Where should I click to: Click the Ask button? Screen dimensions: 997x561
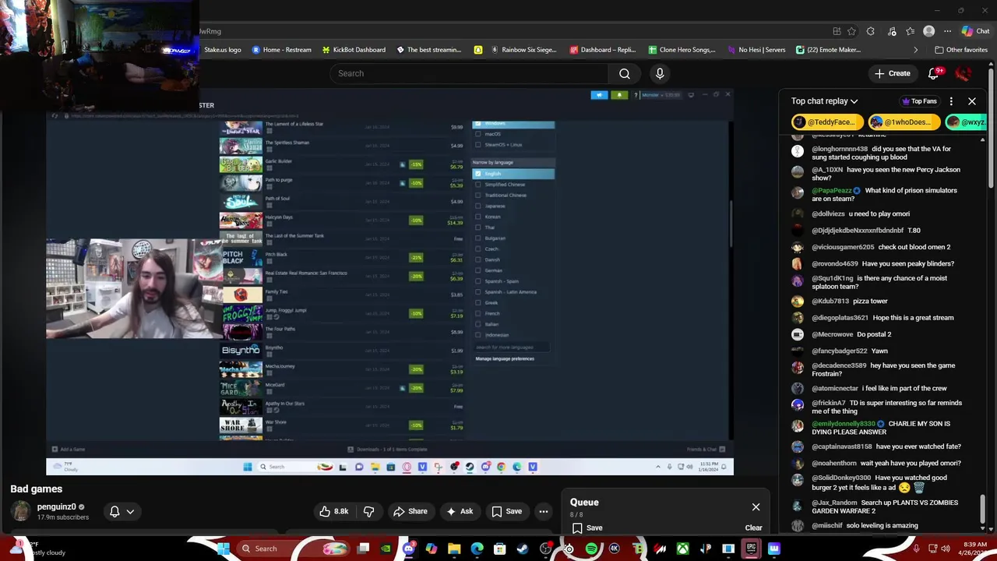click(459, 511)
